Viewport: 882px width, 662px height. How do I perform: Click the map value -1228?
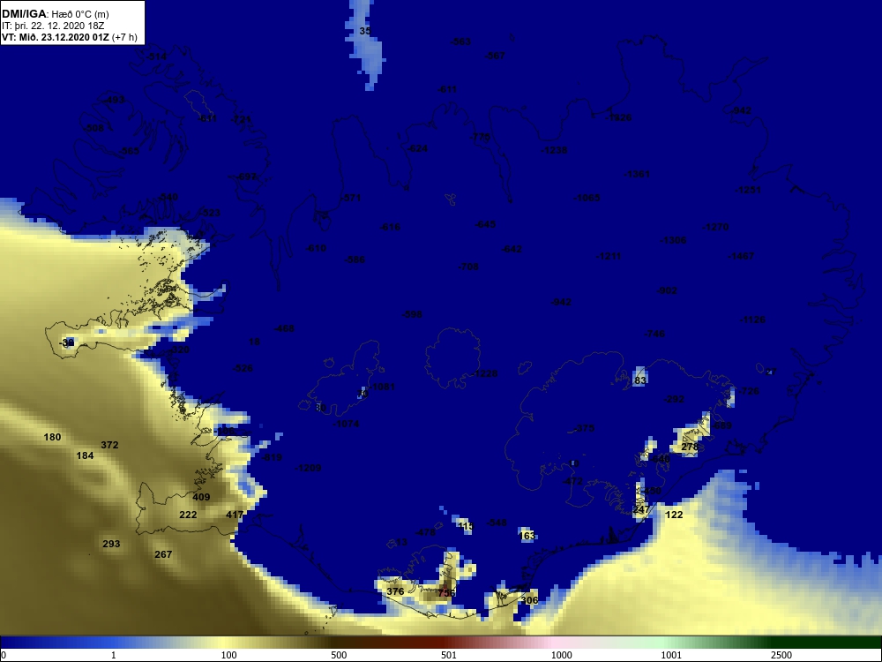485,373
